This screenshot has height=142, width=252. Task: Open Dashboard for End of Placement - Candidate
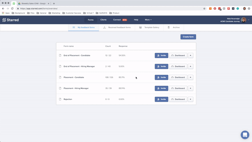click(178, 56)
